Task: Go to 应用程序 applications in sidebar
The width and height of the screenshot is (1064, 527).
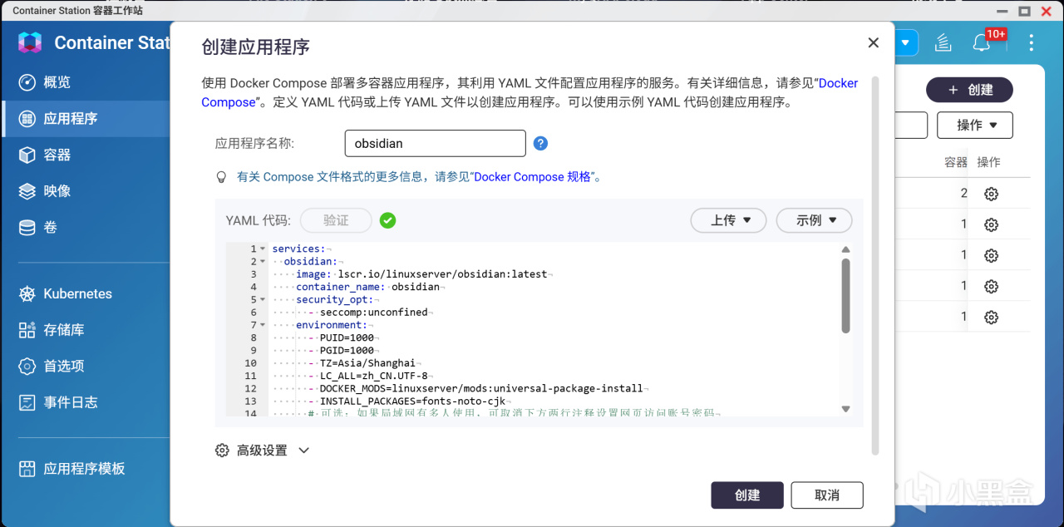Action: click(85, 119)
